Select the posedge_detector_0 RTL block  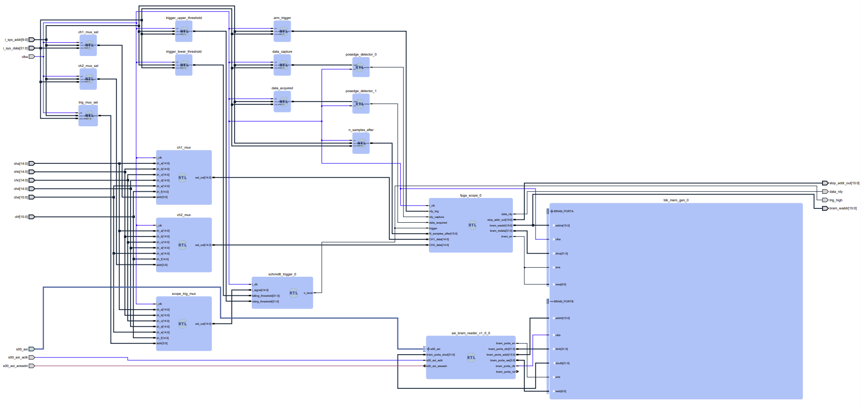[x=360, y=67]
